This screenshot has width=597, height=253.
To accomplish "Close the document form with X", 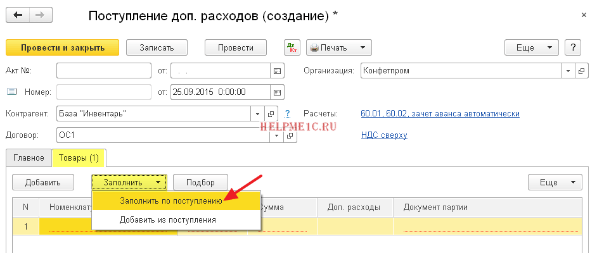I will click(x=584, y=15).
